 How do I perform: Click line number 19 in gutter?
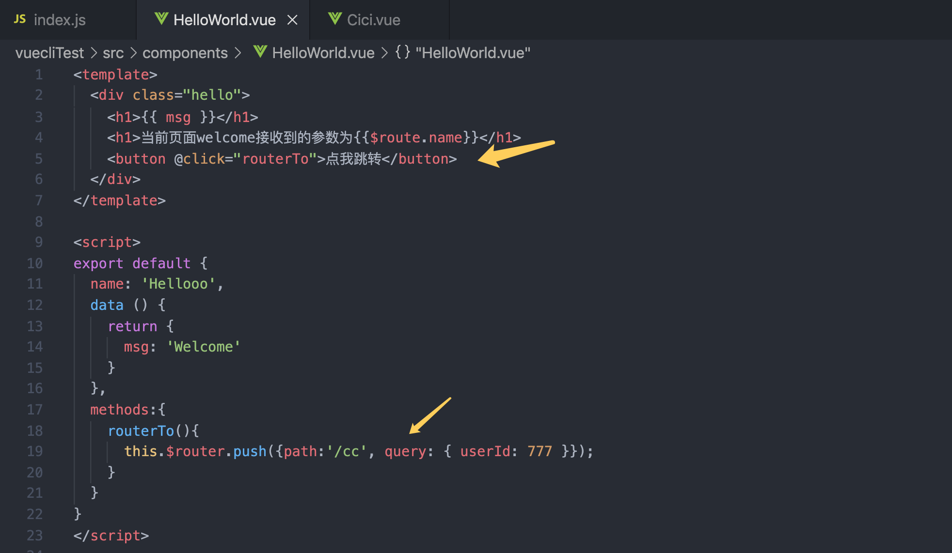pos(34,451)
